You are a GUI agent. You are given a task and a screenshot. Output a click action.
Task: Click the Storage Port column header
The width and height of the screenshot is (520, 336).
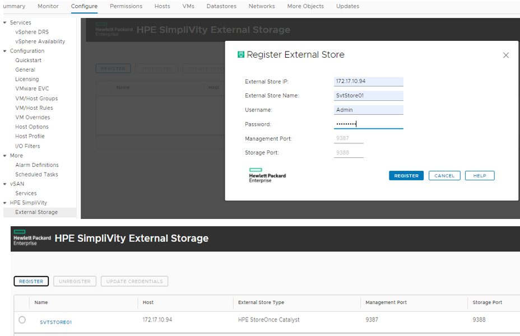tap(487, 302)
